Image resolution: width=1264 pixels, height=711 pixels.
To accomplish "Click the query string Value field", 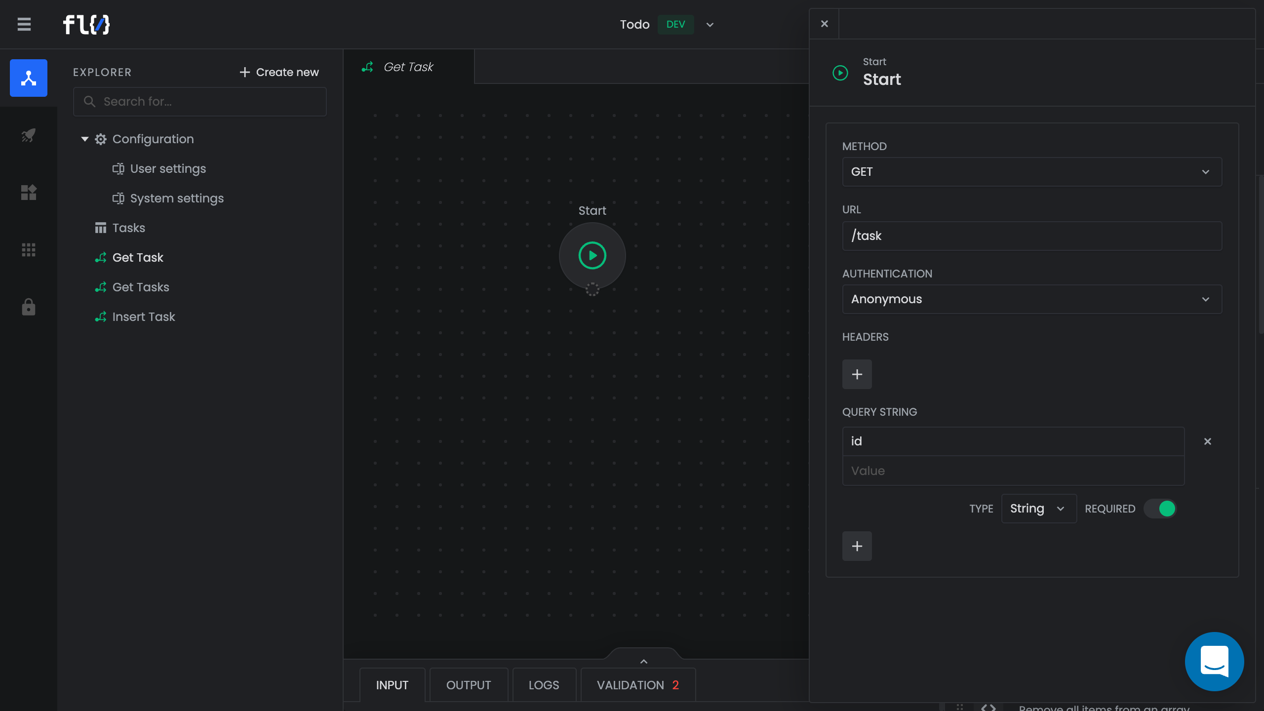I will [1013, 471].
